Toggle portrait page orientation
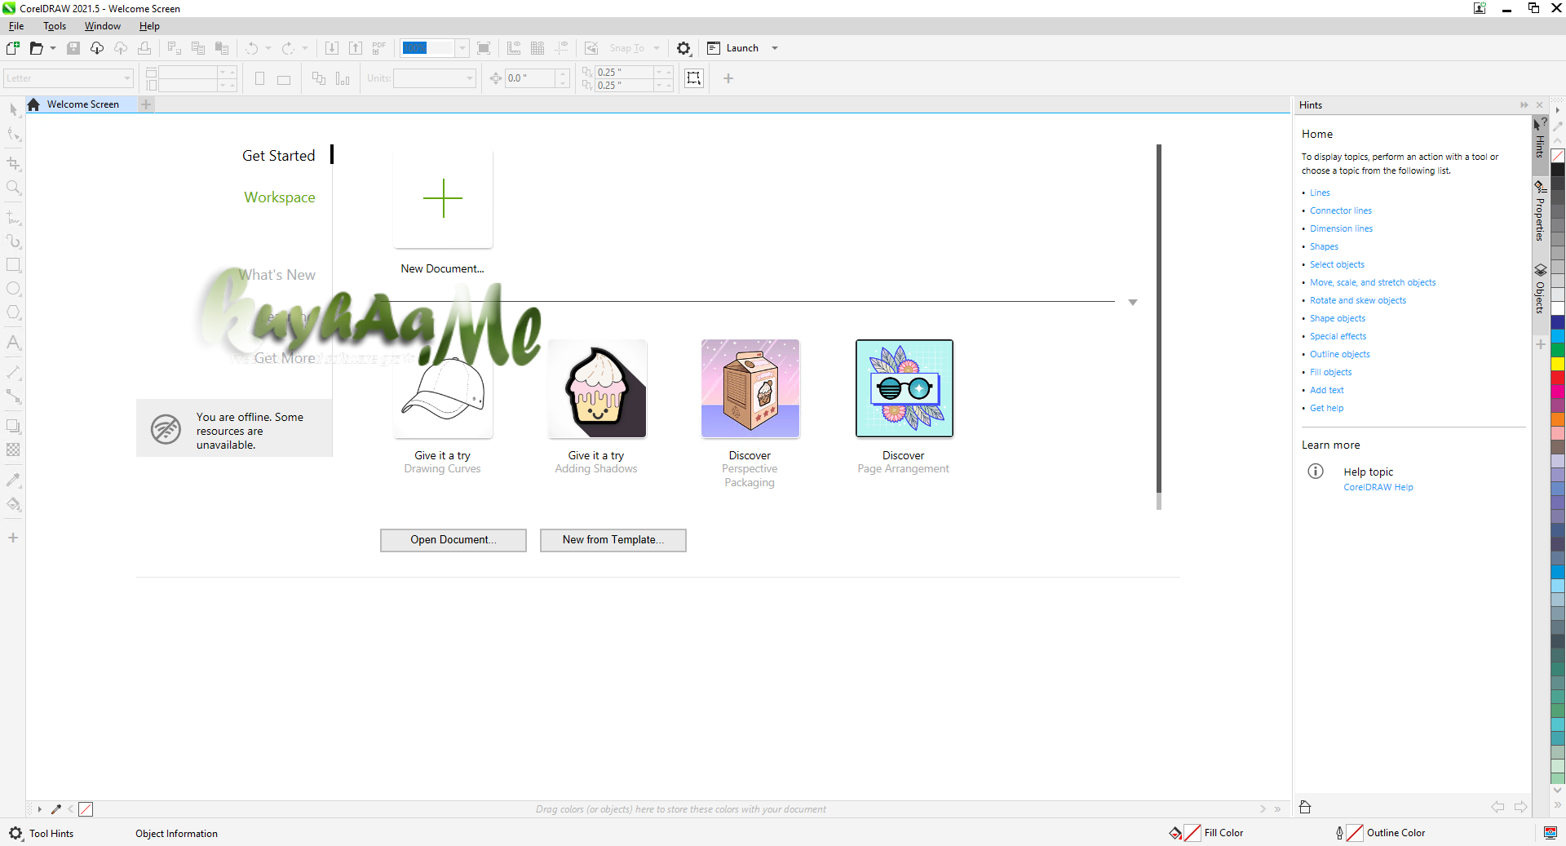1566x846 pixels. (x=259, y=78)
